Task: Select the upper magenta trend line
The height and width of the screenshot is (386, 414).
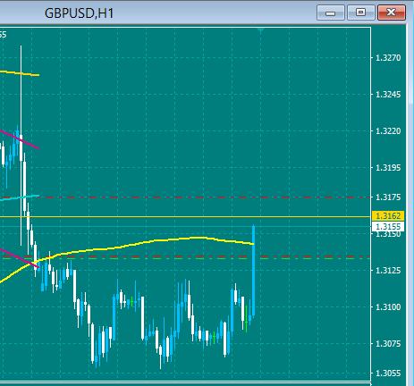Action: (20, 139)
